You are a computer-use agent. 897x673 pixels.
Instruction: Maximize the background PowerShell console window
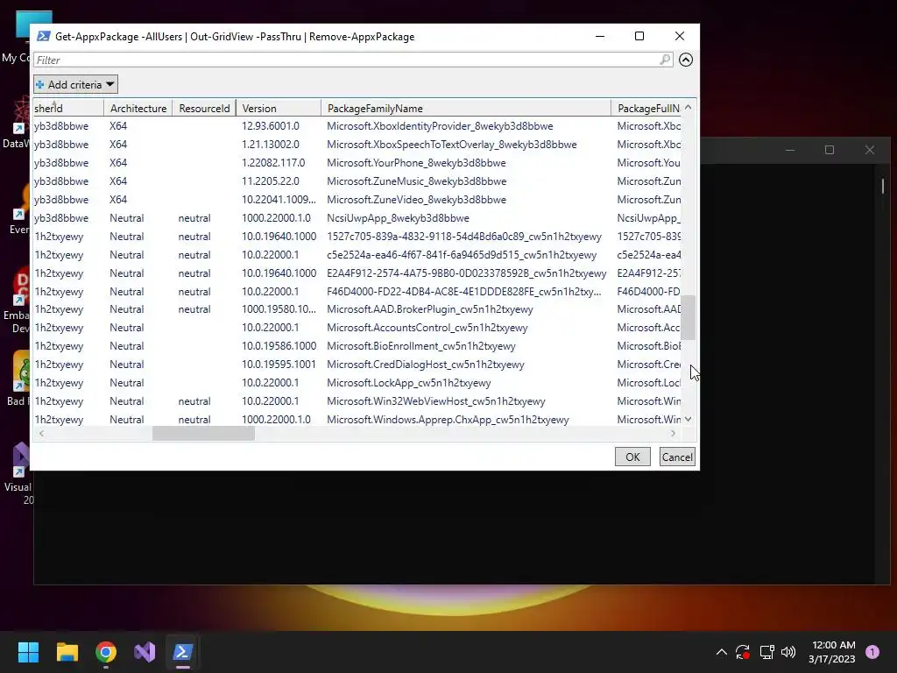(830, 150)
